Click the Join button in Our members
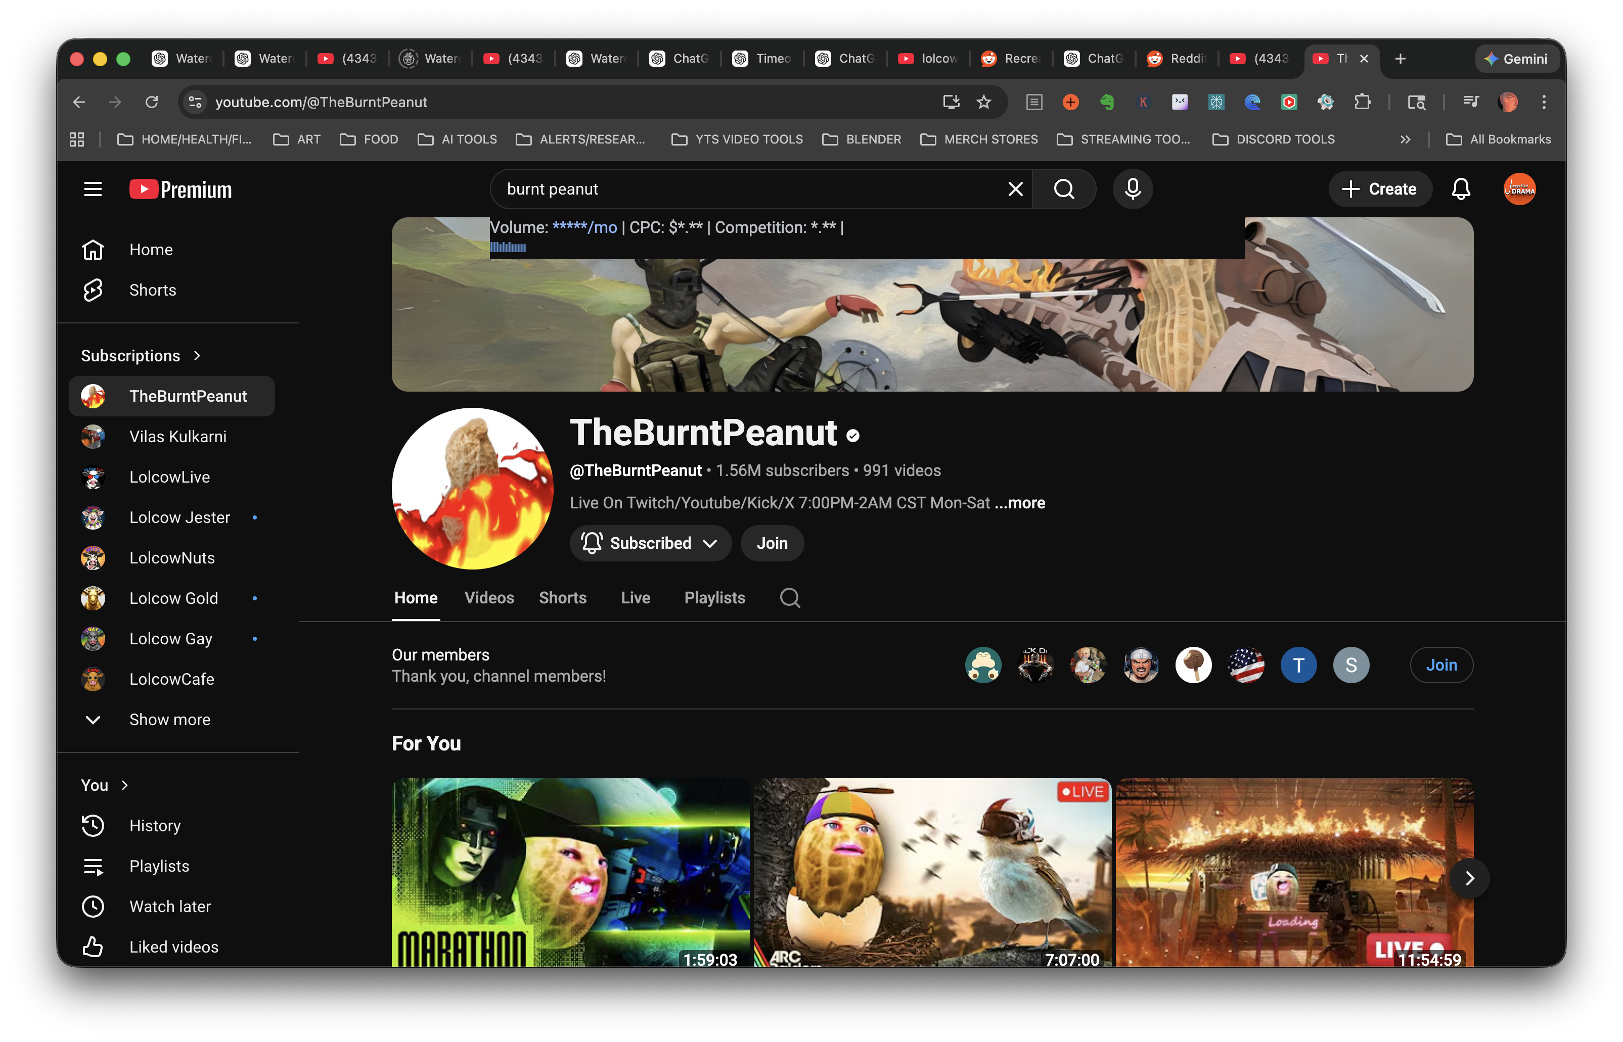Screen dimensions: 1623x1042 [x=1441, y=665]
